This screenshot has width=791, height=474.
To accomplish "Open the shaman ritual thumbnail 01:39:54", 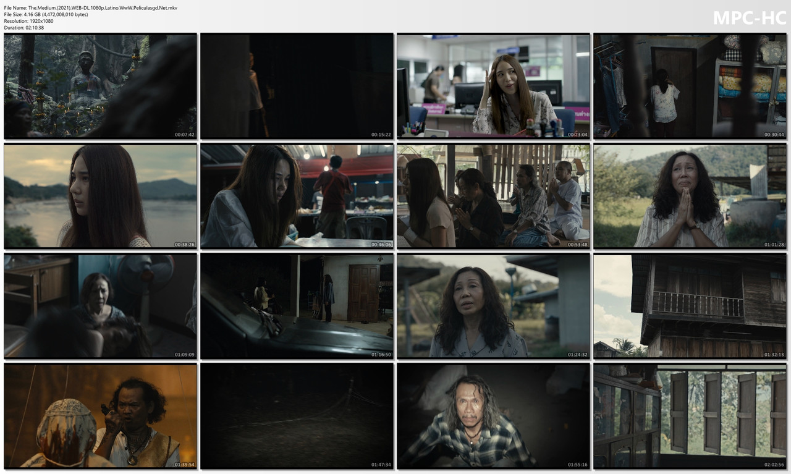I will coord(100,417).
